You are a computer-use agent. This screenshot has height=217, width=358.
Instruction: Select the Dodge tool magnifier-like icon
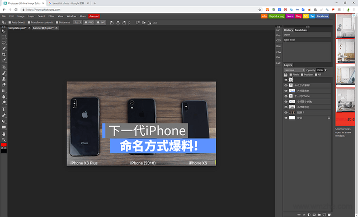[4, 103]
